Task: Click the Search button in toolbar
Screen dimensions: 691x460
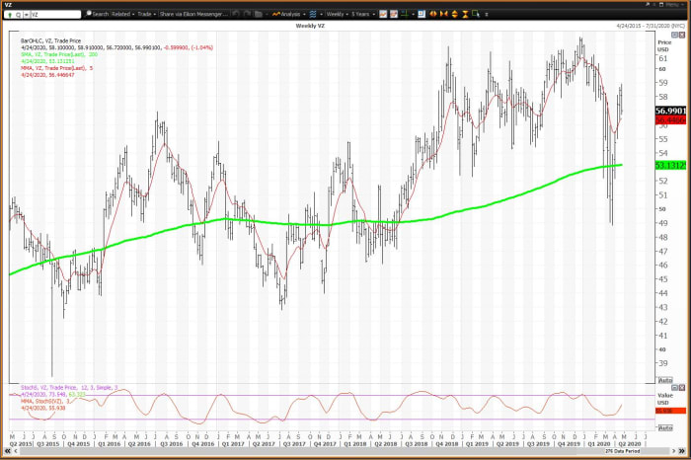Action: tap(98, 15)
